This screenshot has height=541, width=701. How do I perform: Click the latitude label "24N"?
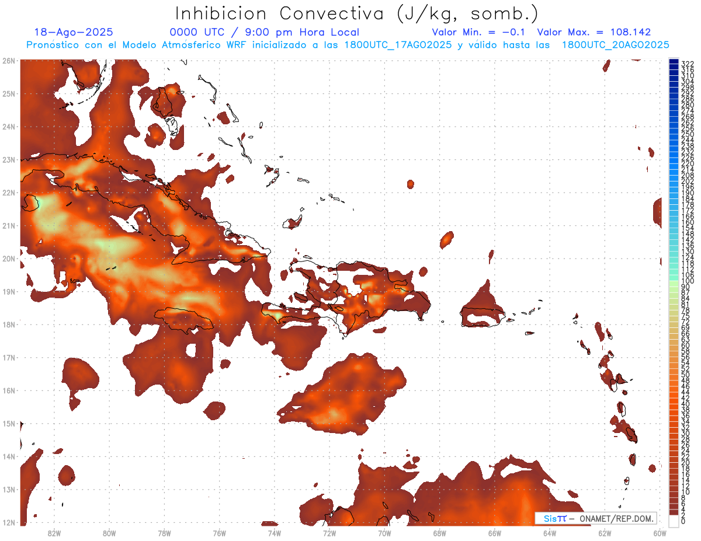(9, 127)
